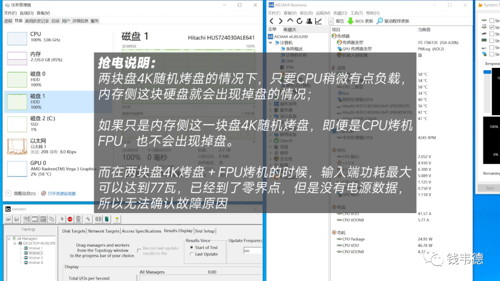500x281 pixels.
Task: Select CPU Package row under 功耗
Action: 353,239
